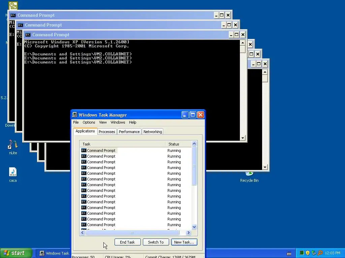The height and width of the screenshot is (258, 345).
Task: Click the task list horizontal scroll-left arrow
Action: coord(83,232)
